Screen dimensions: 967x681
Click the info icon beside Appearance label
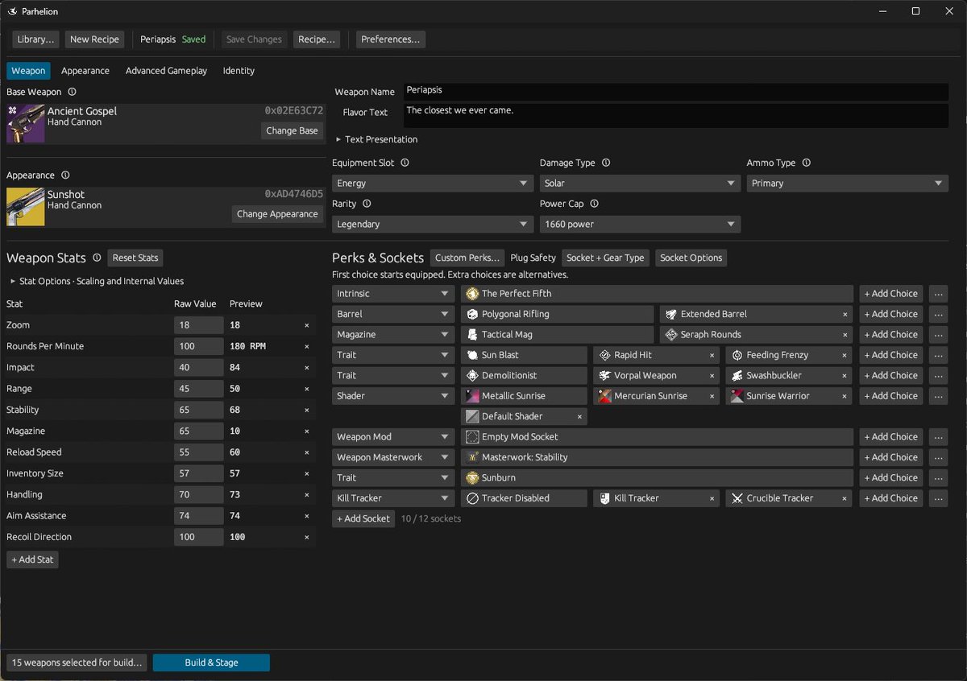(x=65, y=175)
